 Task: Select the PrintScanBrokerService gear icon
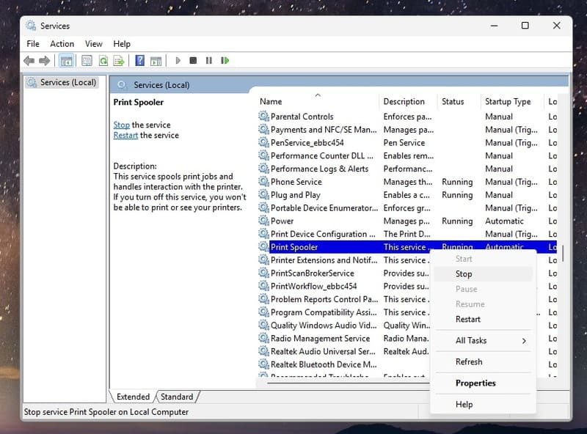263,273
